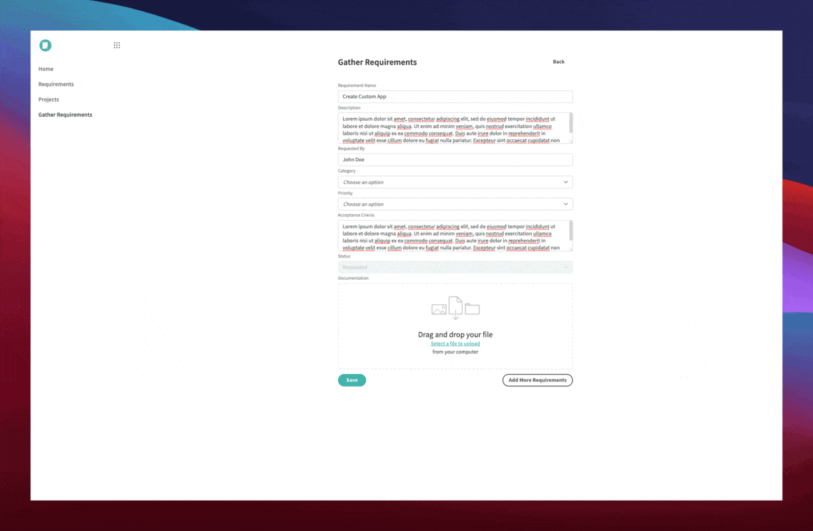Click the Requirement Name field
This screenshot has width=813, height=531.
(x=455, y=96)
